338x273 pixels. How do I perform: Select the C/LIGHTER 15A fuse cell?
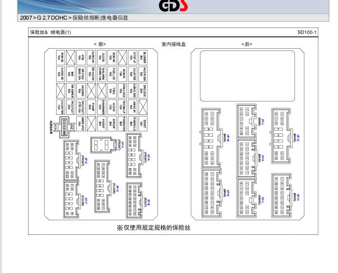point(61,107)
